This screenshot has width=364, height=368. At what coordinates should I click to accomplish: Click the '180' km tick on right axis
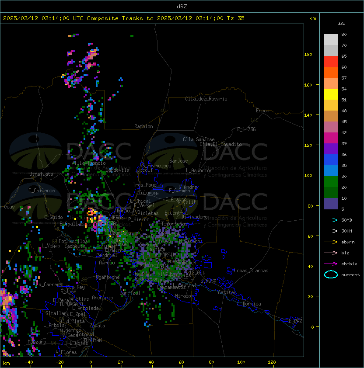click(308, 55)
